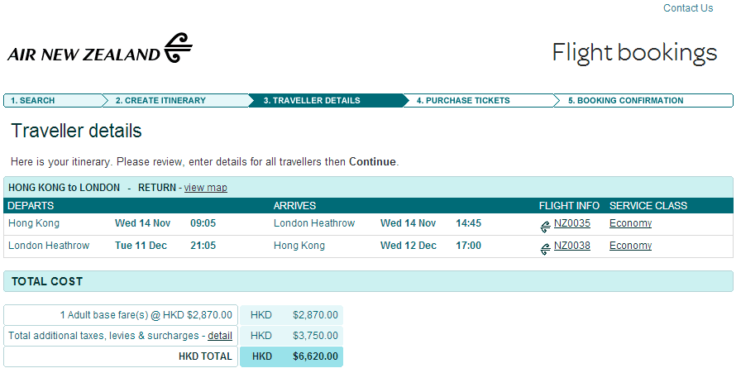Open flight NZ0038 info link
This screenshot has width=741, height=373.
572,246
